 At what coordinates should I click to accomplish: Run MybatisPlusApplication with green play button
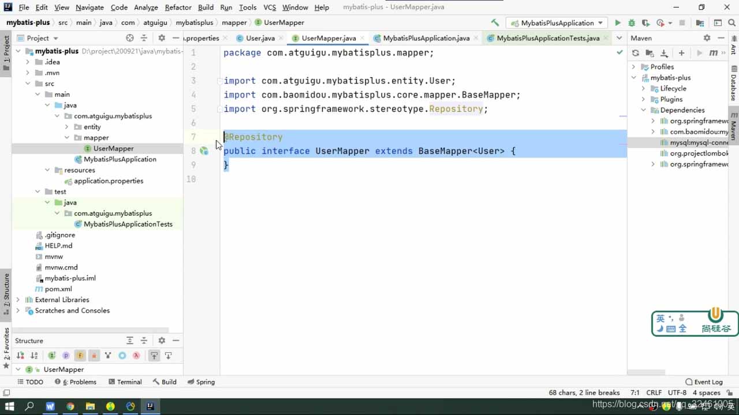[x=617, y=23]
